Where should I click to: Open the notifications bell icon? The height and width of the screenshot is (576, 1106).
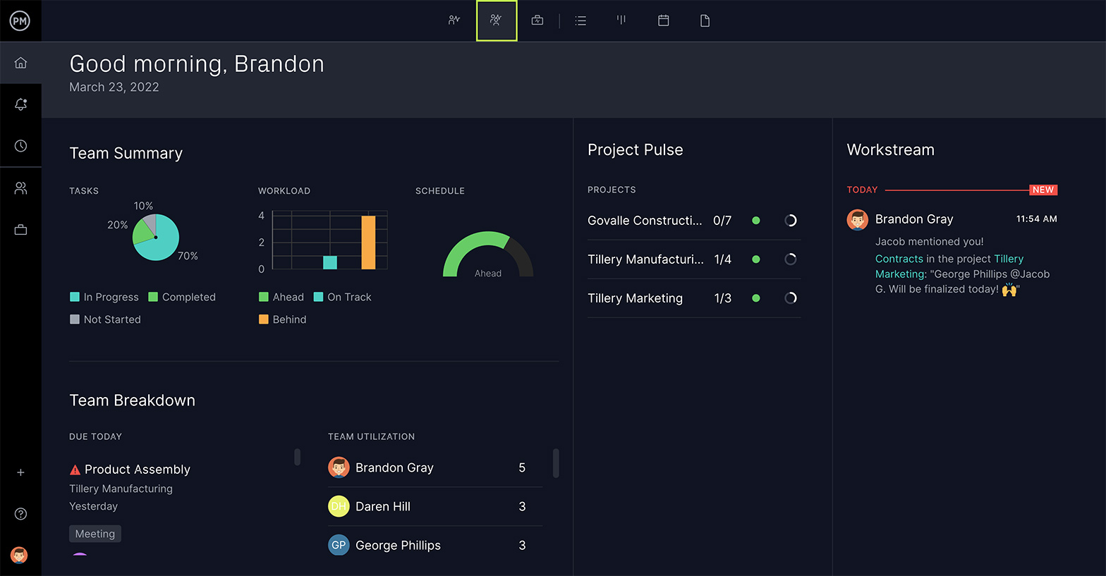pyautogui.click(x=20, y=104)
